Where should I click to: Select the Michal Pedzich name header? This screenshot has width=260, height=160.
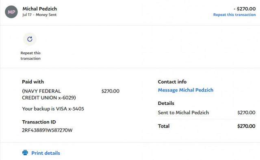click(x=40, y=9)
